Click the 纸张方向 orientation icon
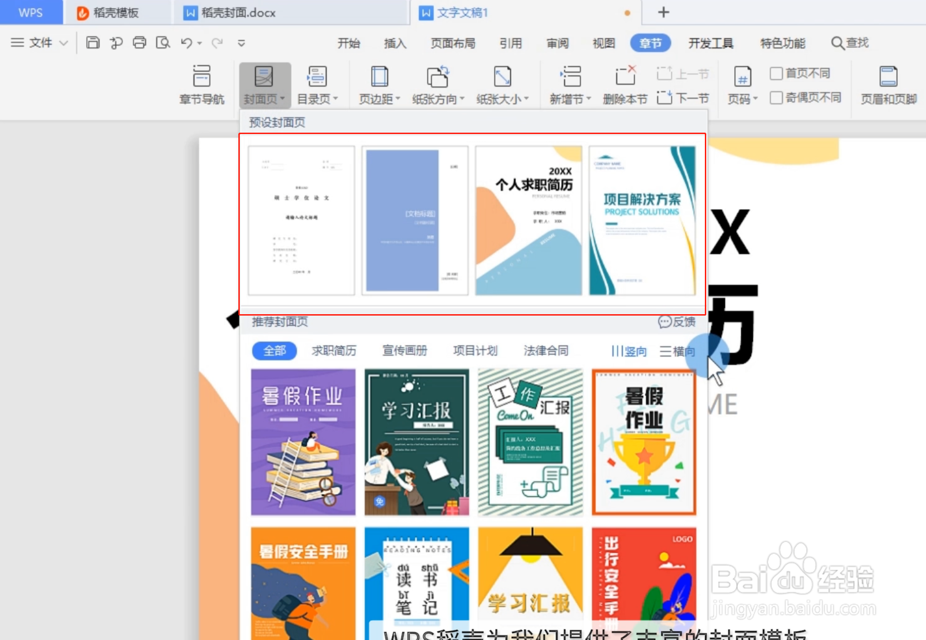 click(438, 76)
